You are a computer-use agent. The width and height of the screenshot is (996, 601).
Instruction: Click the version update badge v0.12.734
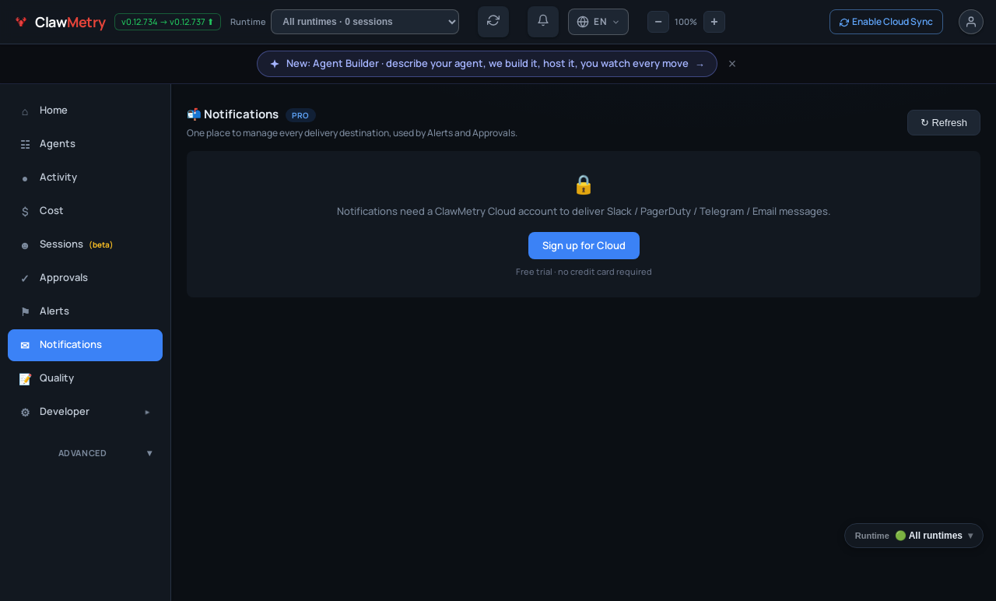click(167, 22)
